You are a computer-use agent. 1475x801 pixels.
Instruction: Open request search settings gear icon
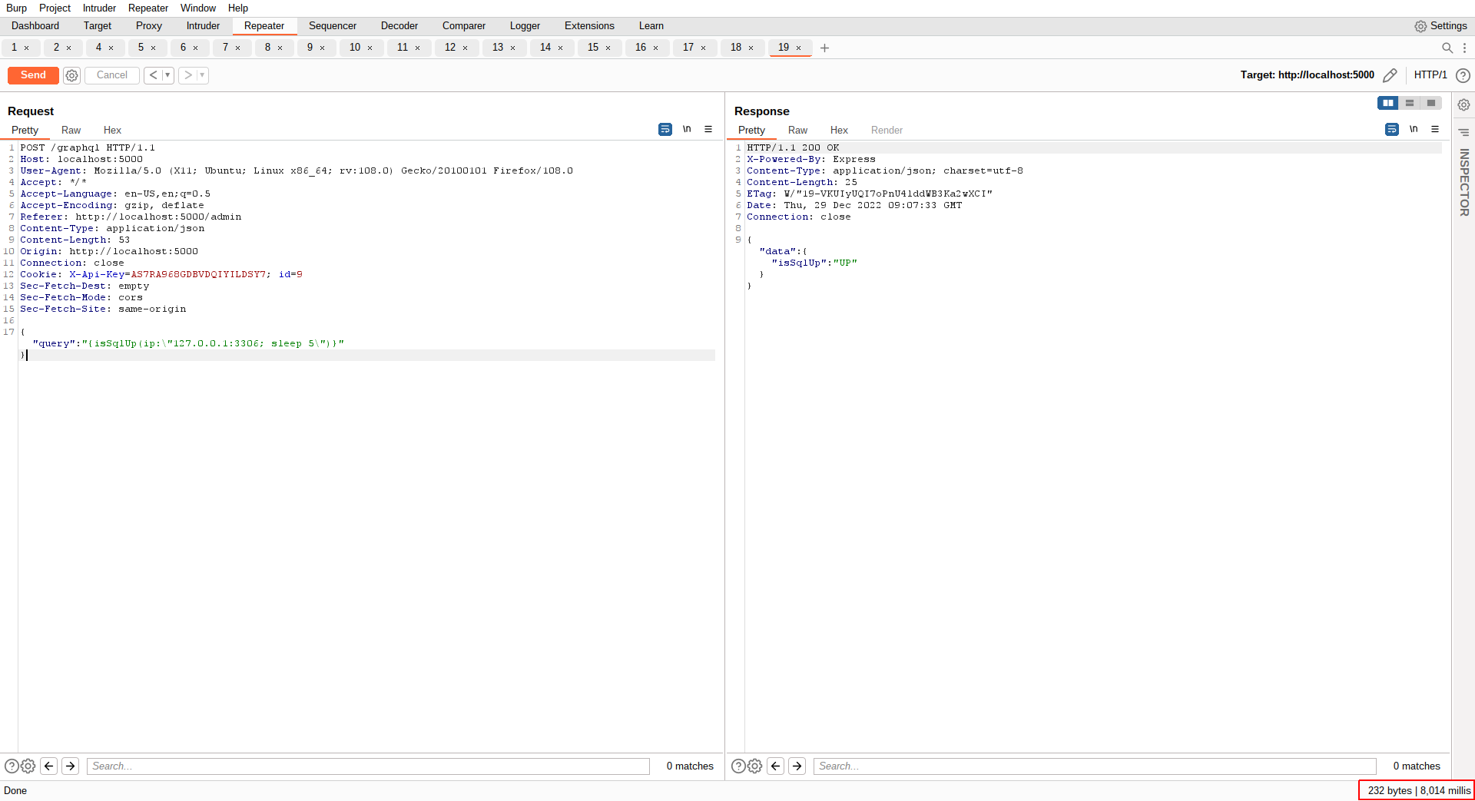[x=28, y=766]
